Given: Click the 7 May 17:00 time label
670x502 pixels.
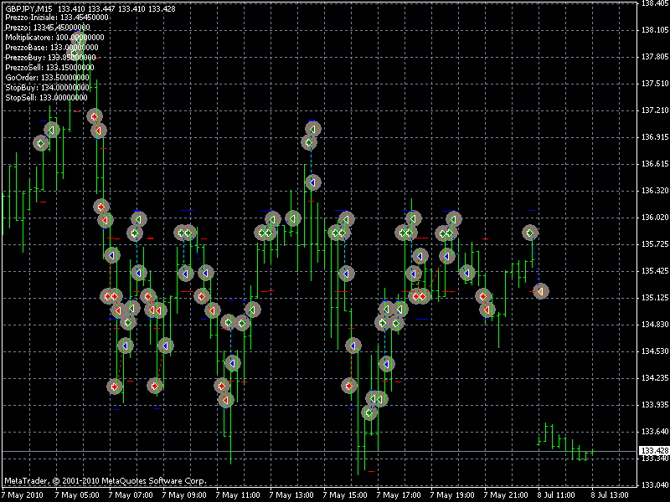Looking at the screenshot, I should click(399, 495).
